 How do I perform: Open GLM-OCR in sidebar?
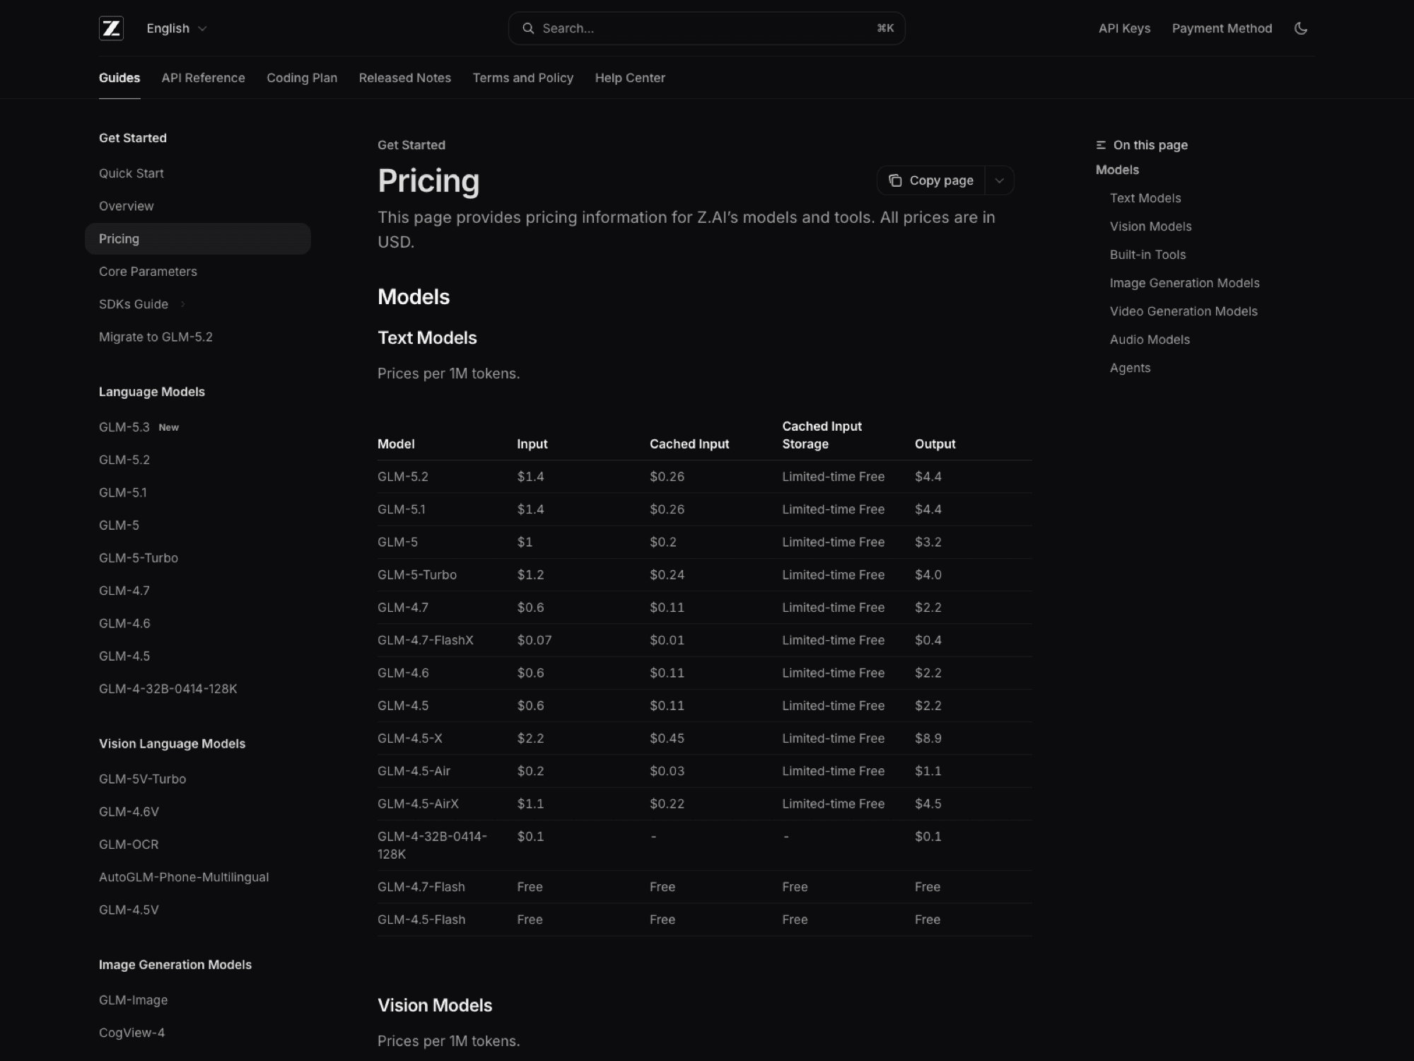(129, 845)
